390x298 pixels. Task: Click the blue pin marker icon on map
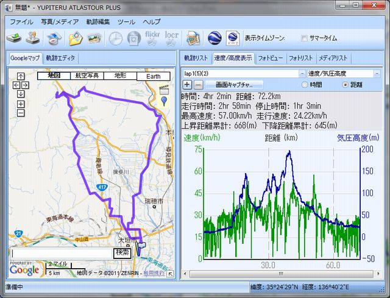[164, 101]
